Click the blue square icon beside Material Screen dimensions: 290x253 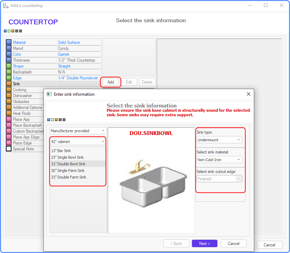[9, 42]
